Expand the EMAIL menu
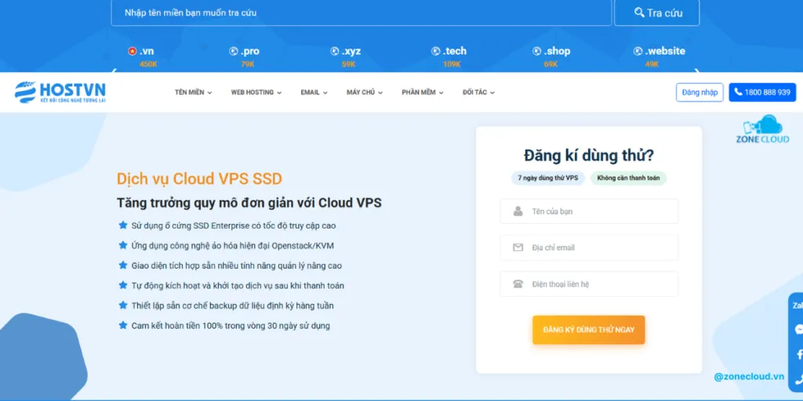803x401 pixels. (314, 92)
